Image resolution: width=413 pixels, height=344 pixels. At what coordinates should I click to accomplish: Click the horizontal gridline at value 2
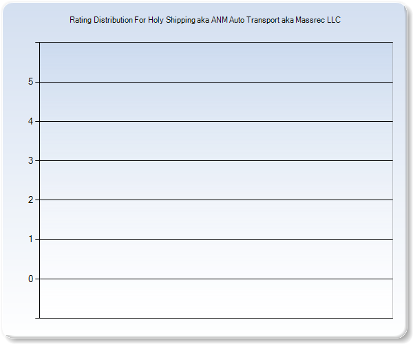coord(216,200)
